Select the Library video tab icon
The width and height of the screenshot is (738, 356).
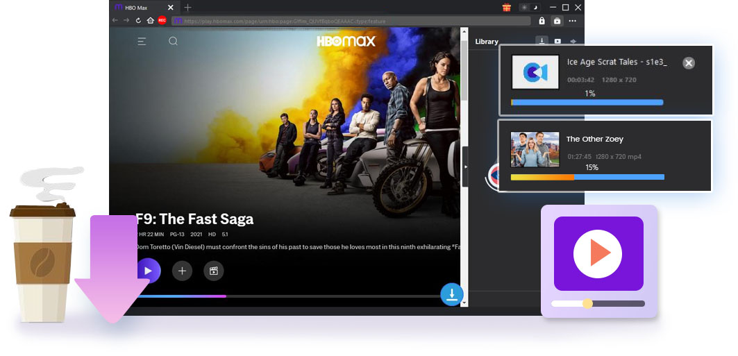coord(557,42)
